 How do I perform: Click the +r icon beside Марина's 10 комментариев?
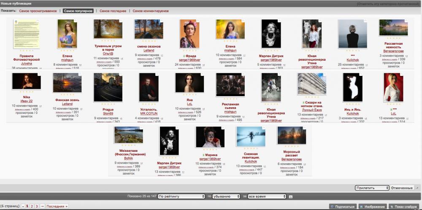point(224,164)
